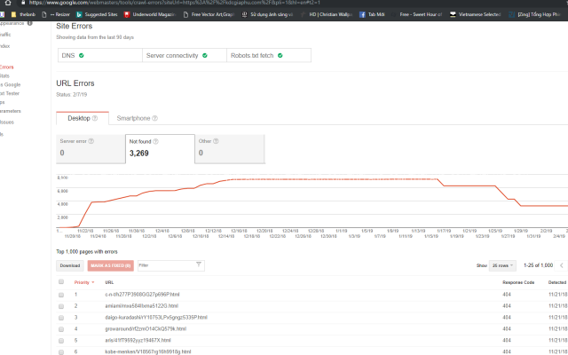The width and height of the screenshot is (568, 355).
Task: Open the Sử dụng ảnh sáng bookmark
Action: [x=267, y=14]
